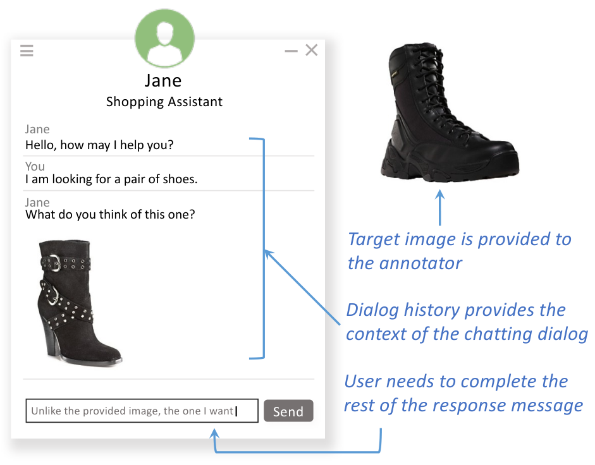The image size is (595, 465).
Task: Click the 'I am looking for a pair of shoes.' message
Action: click(x=111, y=179)
